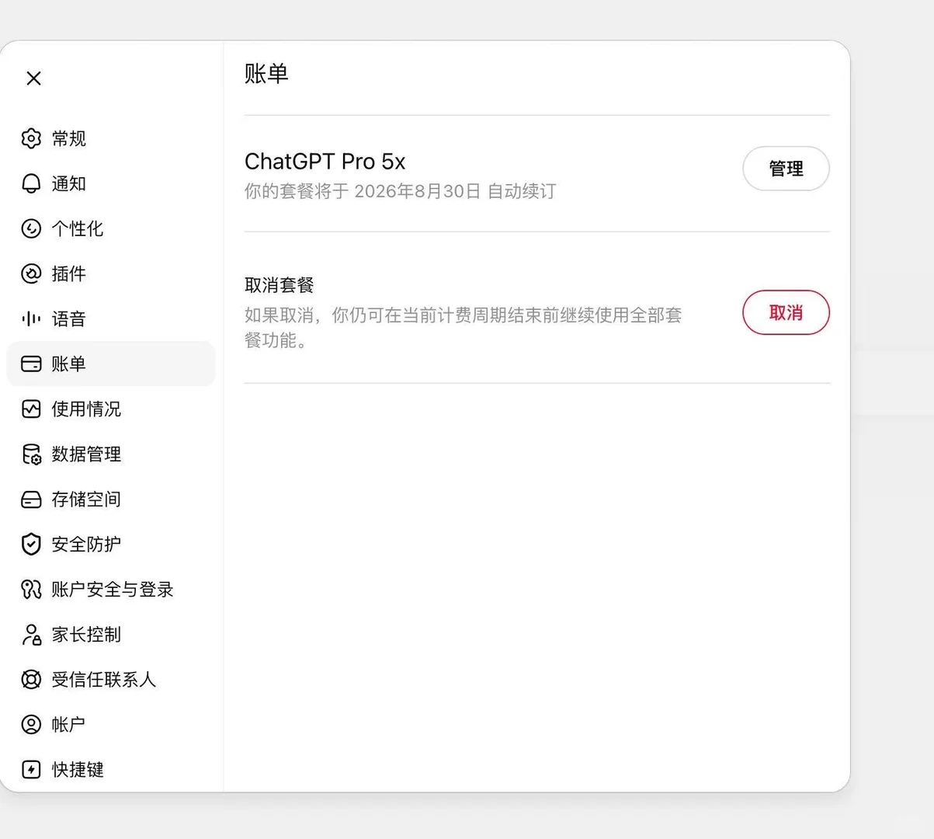Viewport: 934px width, 839px height.
Task: Close the settings dialog with X
Action: click(33, 78)
